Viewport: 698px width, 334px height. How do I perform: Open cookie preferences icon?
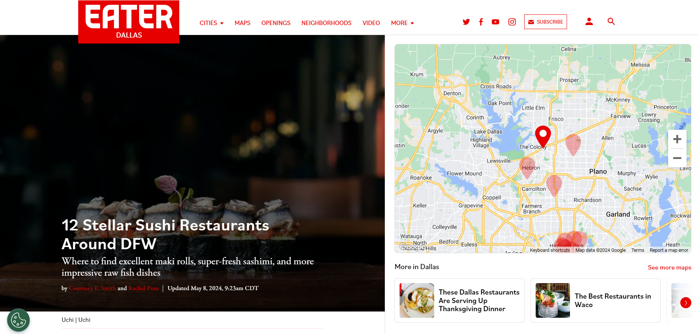(18, 320)
